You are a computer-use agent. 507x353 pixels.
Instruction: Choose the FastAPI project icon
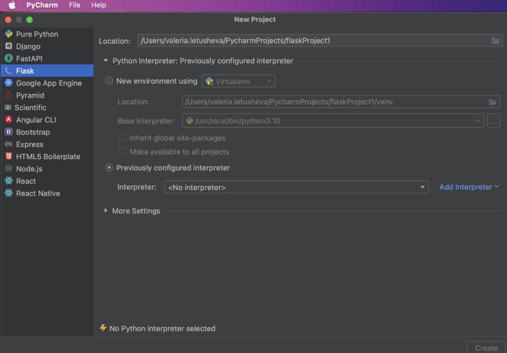(8, 59)
